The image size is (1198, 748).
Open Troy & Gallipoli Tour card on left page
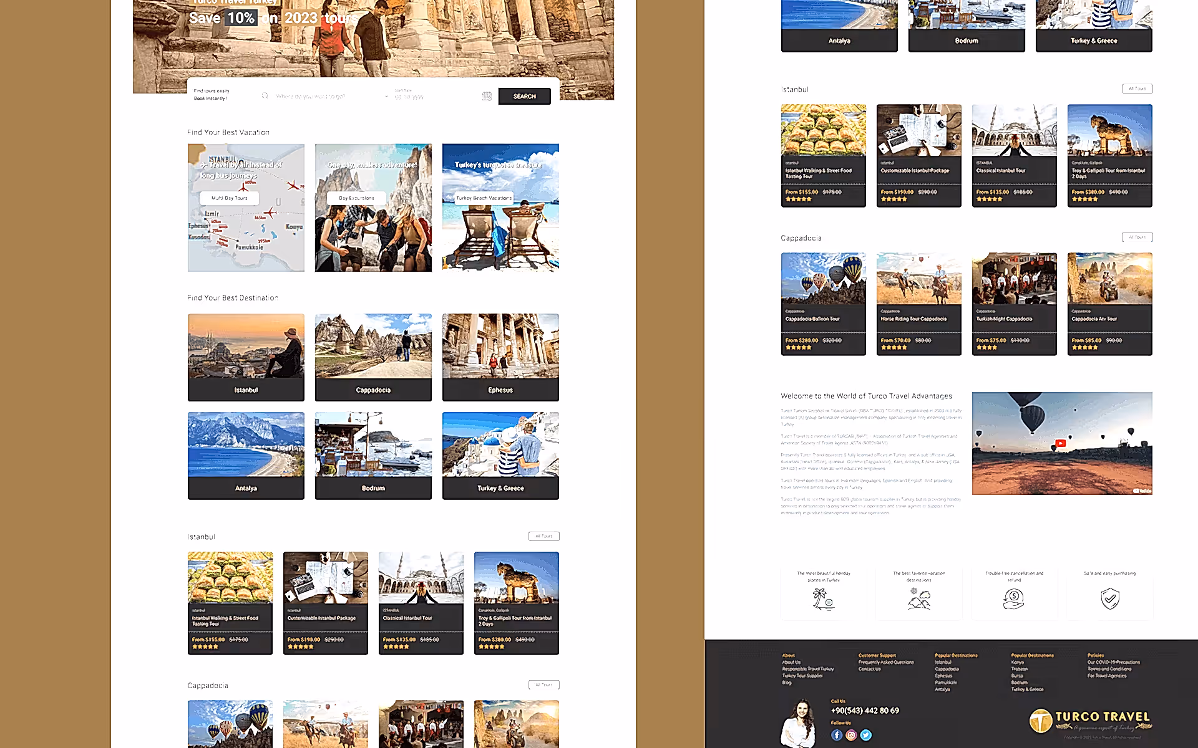tap(517, 603)
